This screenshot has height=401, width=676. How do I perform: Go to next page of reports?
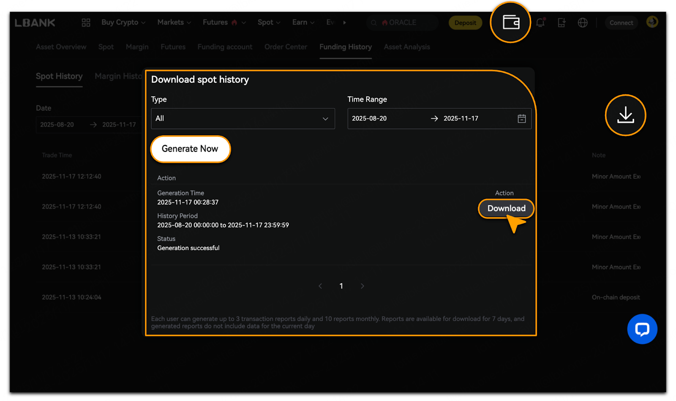362,286
